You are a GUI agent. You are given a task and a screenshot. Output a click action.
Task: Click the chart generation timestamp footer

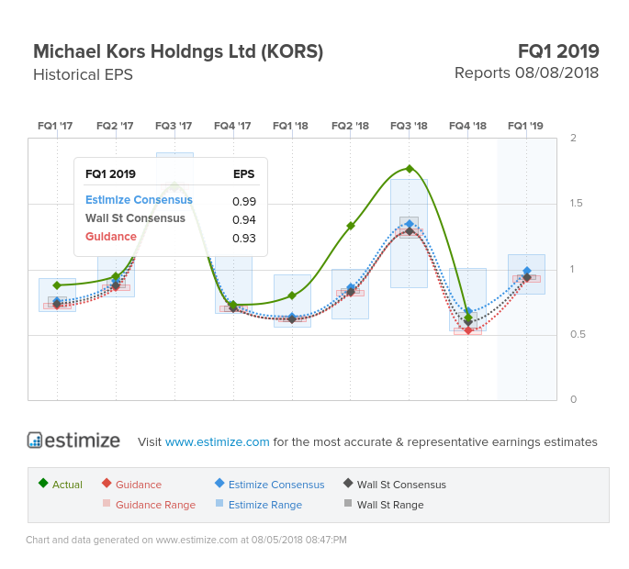tap(186, 540)
